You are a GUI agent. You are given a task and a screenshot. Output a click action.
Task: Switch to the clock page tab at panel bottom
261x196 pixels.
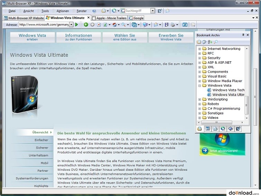(x=215, y=128)
